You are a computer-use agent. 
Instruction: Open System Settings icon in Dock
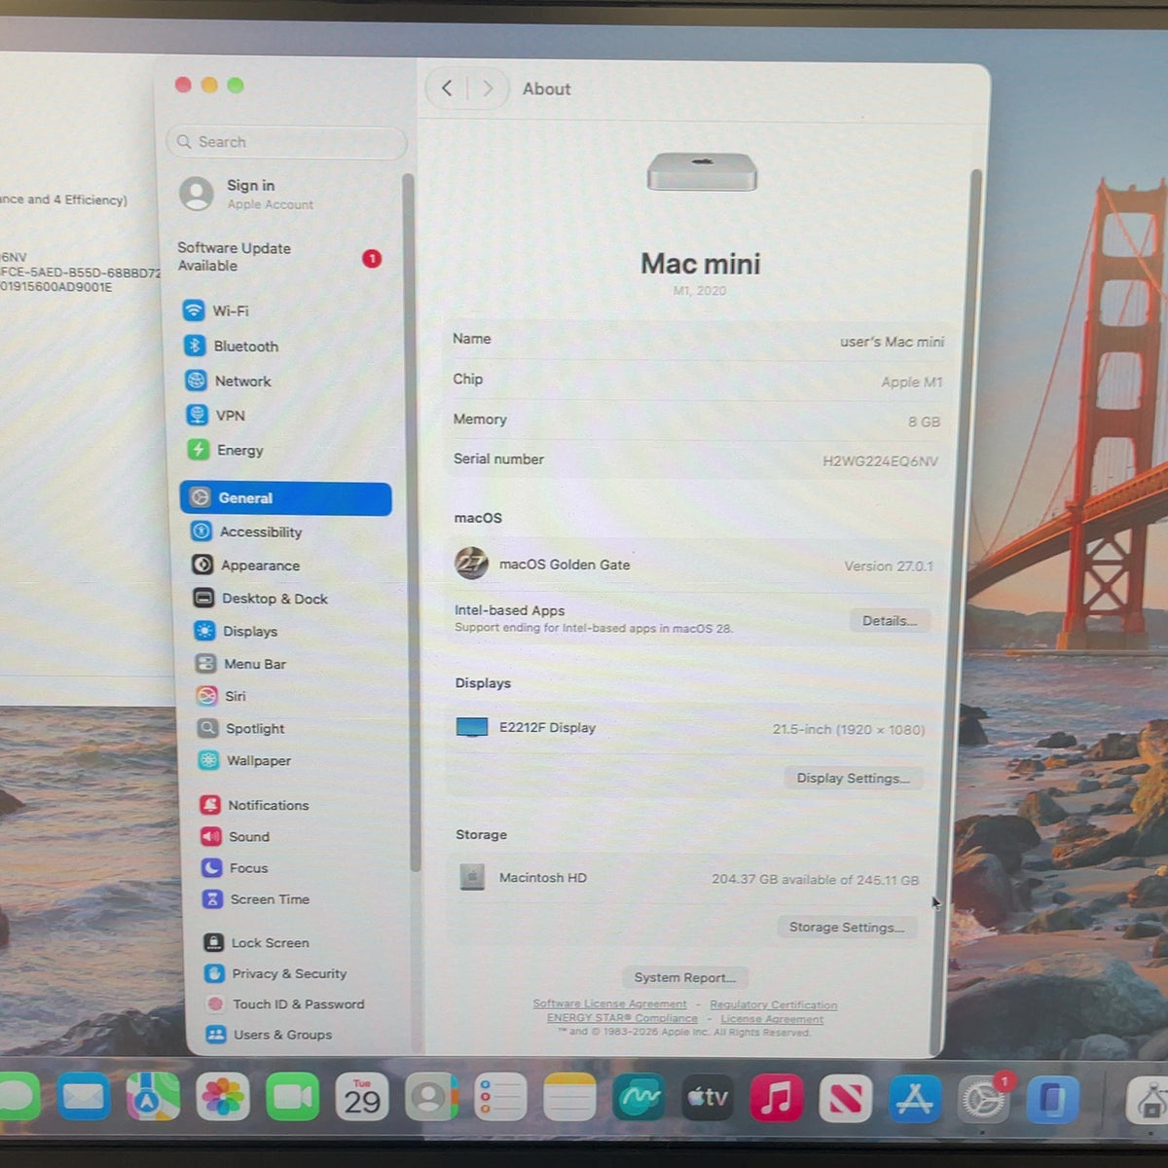point(983,1101)
